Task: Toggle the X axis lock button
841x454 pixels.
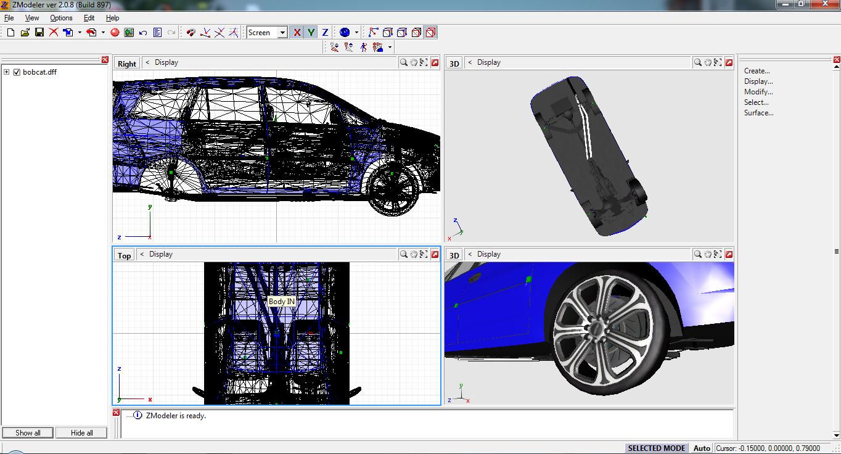Action: click(297, 33)
